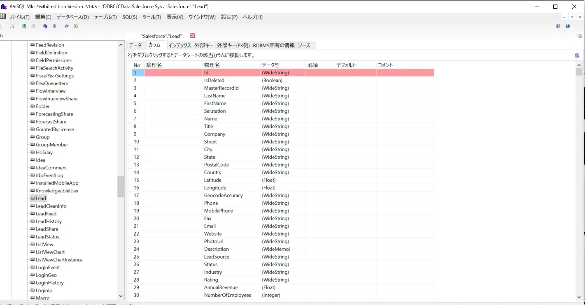585x305 pixels.
Task: Click the blue globe icon in toolbar
Action: [x=568, y=26]
